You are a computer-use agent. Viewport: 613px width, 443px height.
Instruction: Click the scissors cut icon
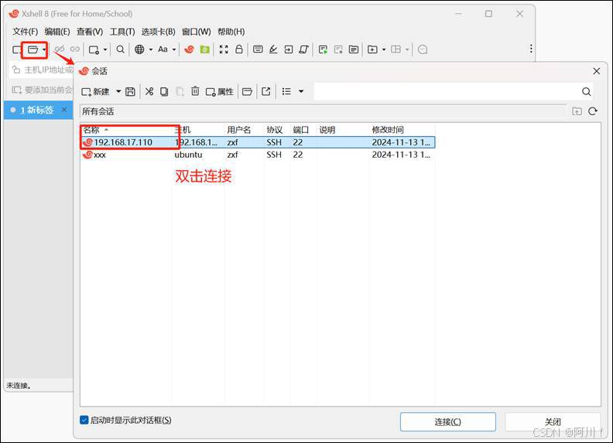click(149, 91)
